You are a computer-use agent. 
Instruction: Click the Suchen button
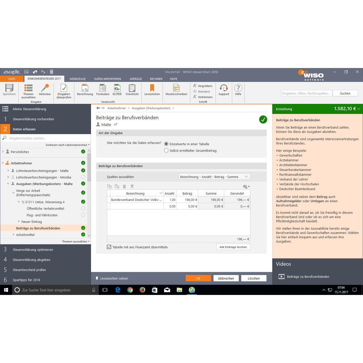click(345, 93)
